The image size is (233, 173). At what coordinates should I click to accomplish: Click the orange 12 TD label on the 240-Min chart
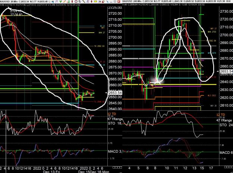point(221,115)
